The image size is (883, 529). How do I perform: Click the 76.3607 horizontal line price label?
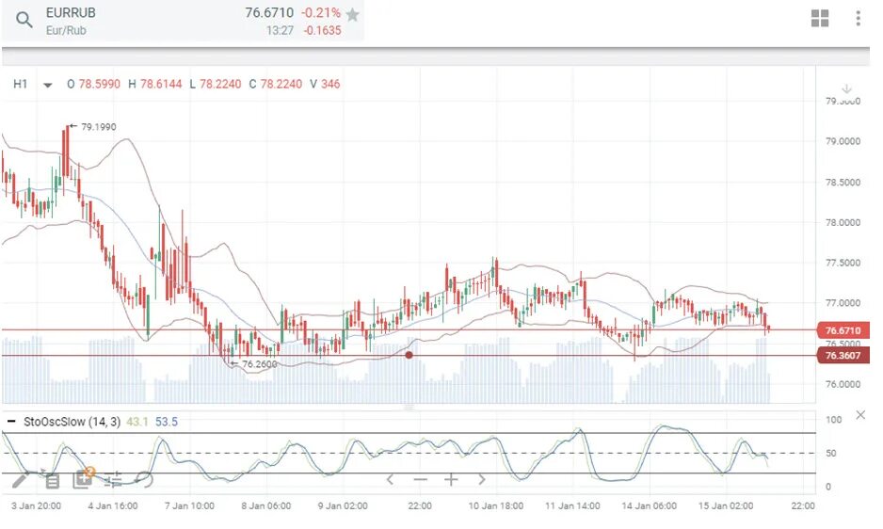tap(843, 356)
